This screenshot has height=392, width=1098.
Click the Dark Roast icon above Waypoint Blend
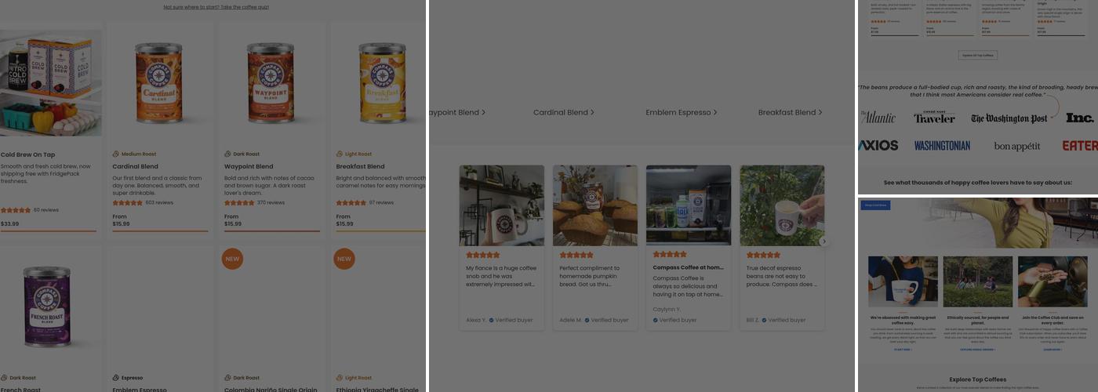pos(227,154)
